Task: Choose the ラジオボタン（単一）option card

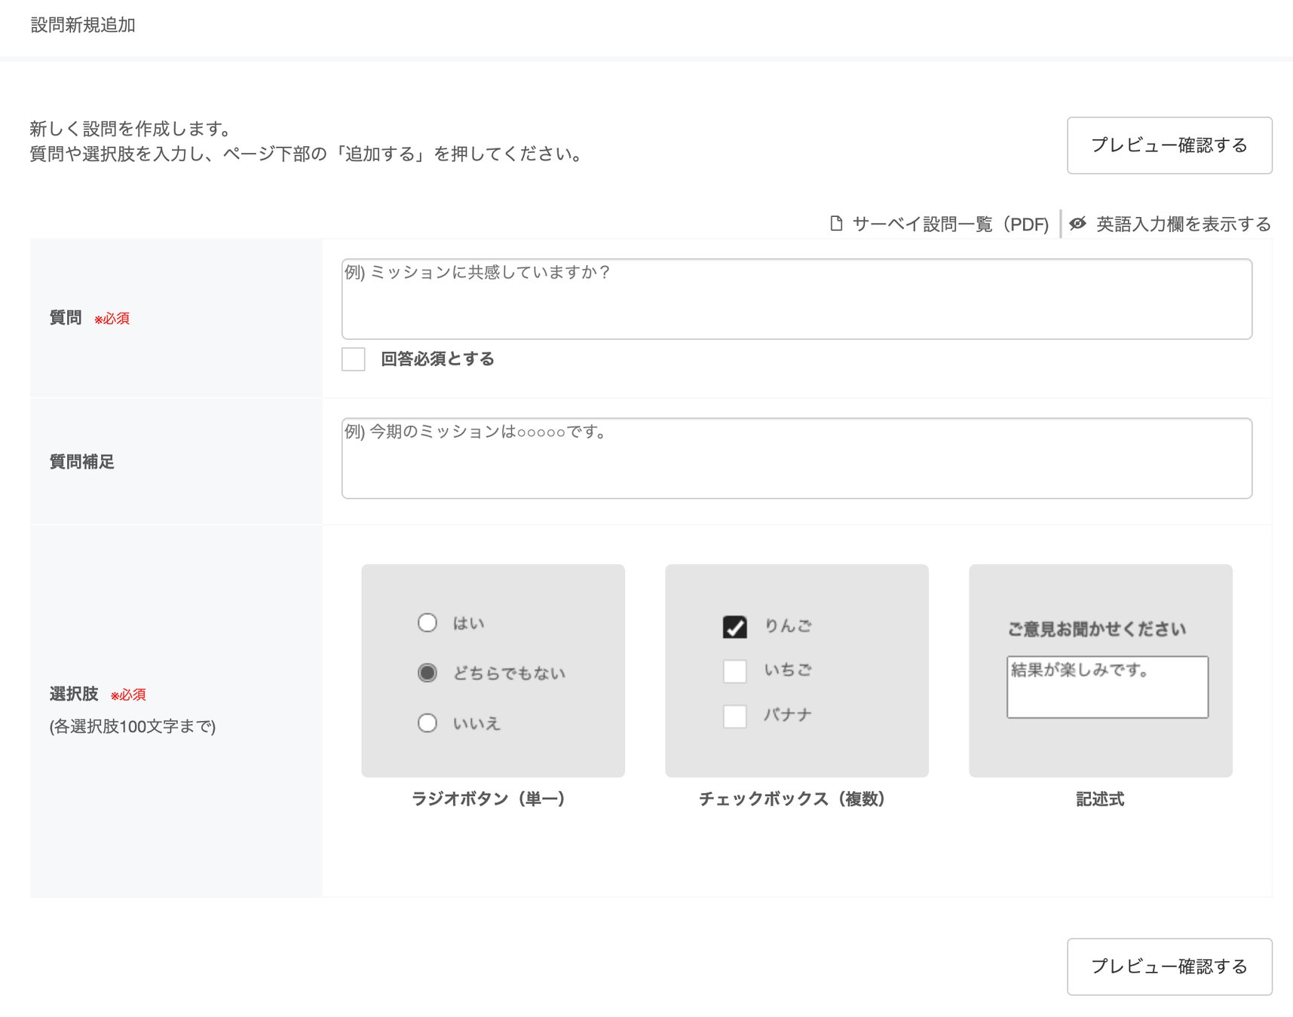Action: tap(493, 670)
